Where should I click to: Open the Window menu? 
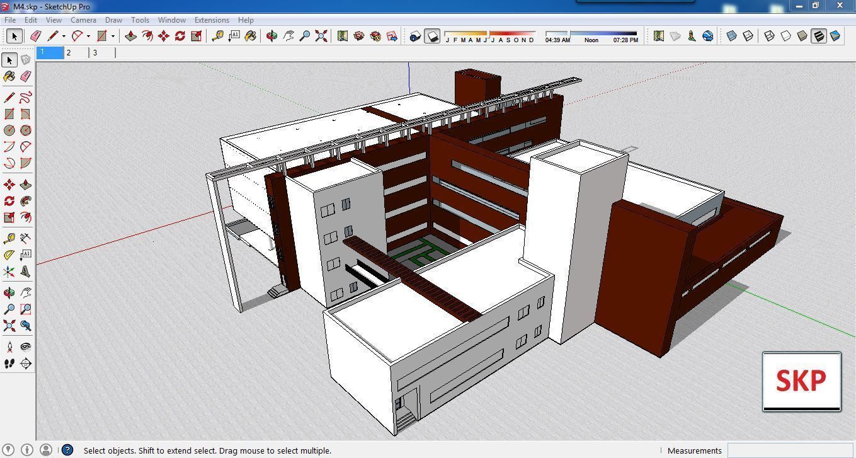tap(171, 20)
